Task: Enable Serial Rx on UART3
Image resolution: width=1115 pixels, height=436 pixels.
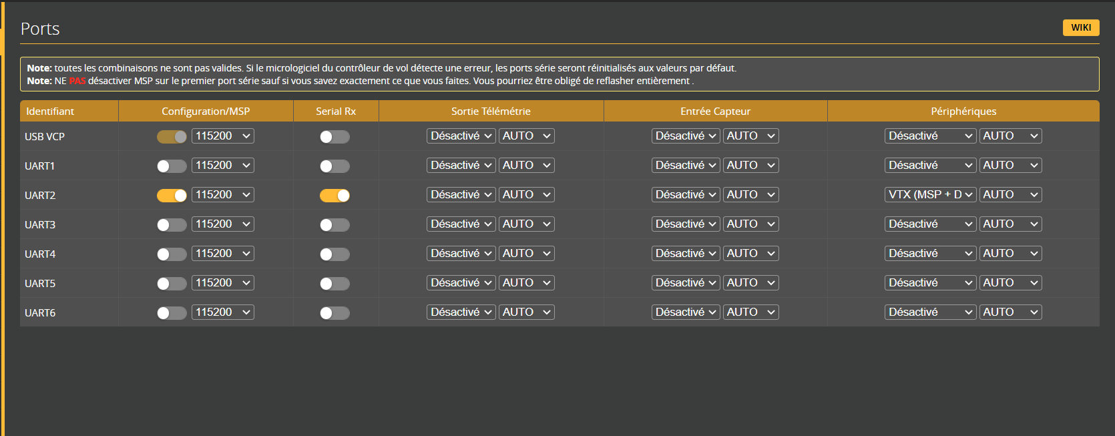Action: (334, 225)
